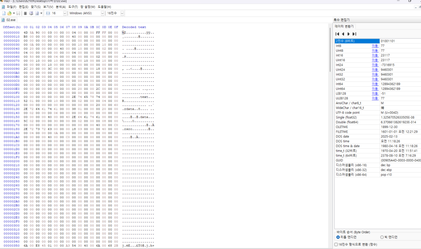This screenshot has height=249, width=421.
Task: Click the AnsiChar / char8_t row
Action: click(378, 103)
